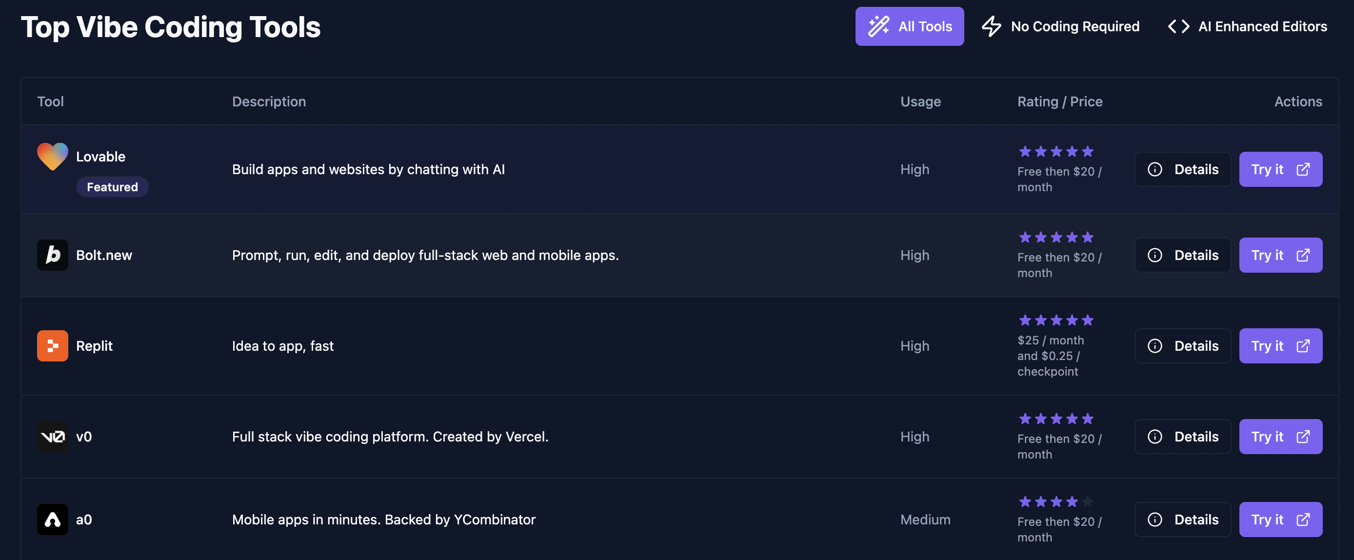Click the lightning bolt icon for No Coding Required
The width and height of the screenshot is (1354, 560).
[991, 26]
